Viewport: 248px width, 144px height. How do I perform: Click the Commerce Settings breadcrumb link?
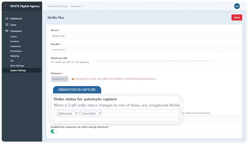point(57,6)
